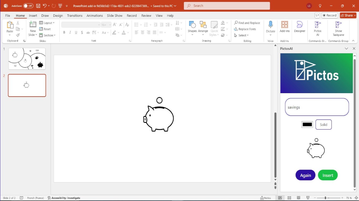Open the font name combo box
Screen dimensions: 359x201
(x=81, y=25)
